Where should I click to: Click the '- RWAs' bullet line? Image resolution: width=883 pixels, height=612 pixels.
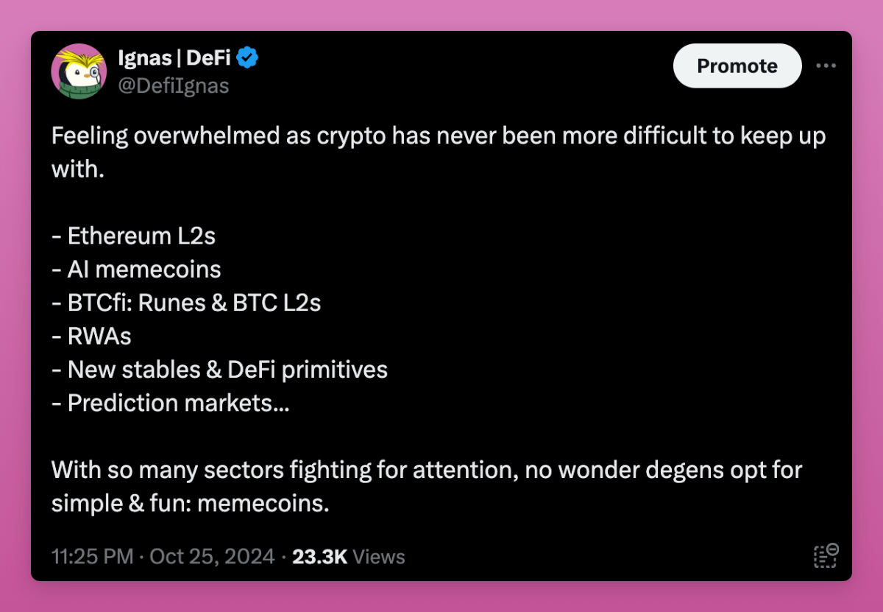coord(91,337)
